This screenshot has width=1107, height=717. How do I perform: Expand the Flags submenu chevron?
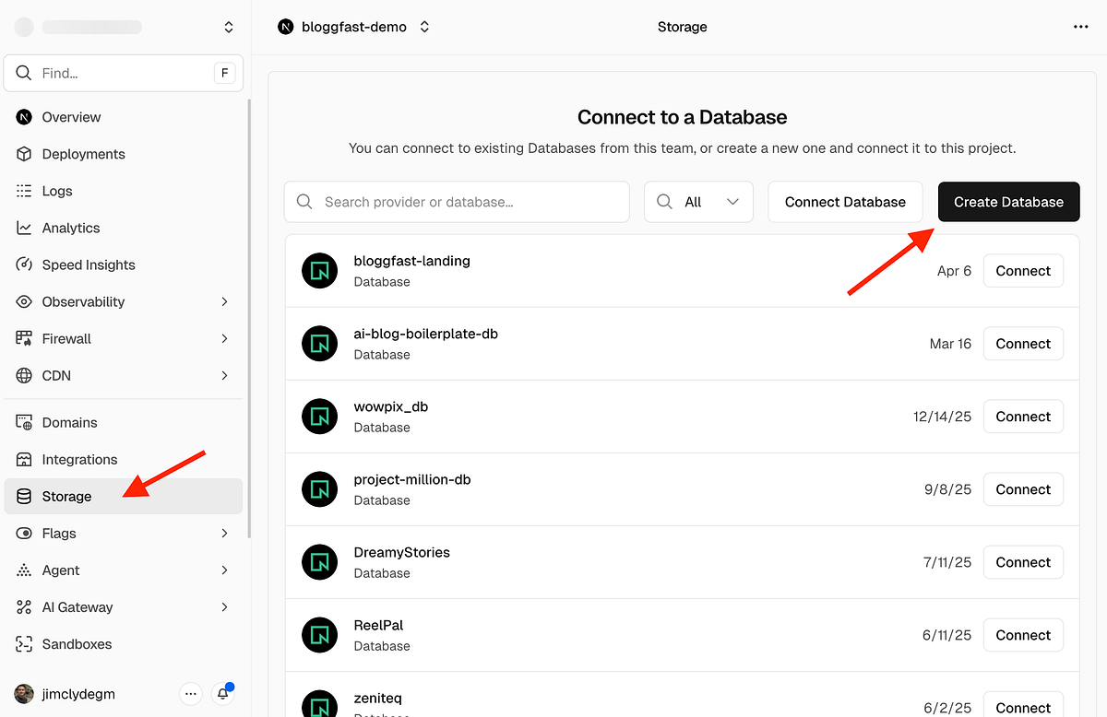[224, 533]
